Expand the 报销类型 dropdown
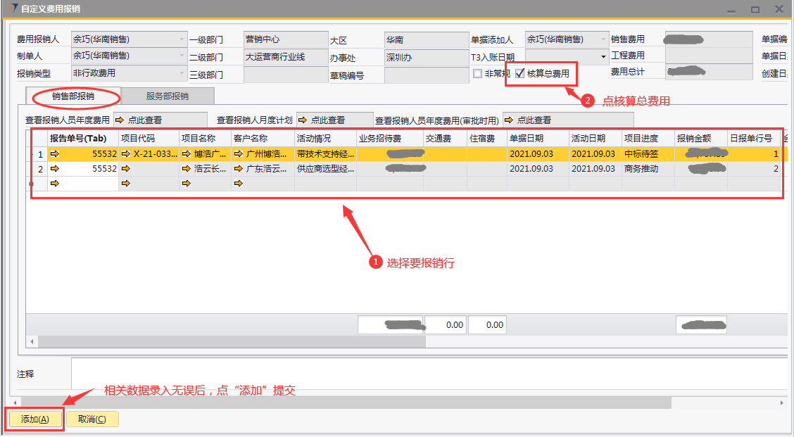Screen dimensions: 794x437 [182, 73]
